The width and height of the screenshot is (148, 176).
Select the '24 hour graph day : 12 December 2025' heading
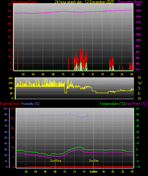(x=84, y=2)
